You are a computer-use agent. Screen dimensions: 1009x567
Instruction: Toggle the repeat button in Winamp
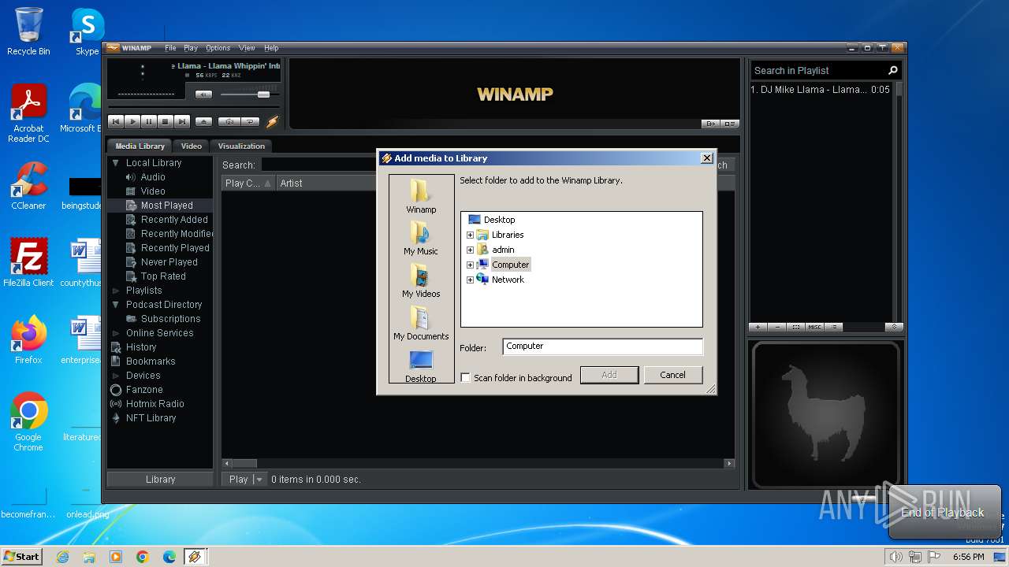coord(251,122)
